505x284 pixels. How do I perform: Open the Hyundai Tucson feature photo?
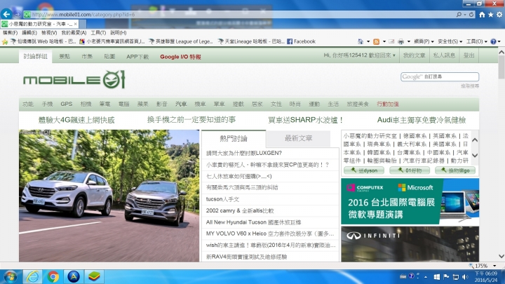109,196
